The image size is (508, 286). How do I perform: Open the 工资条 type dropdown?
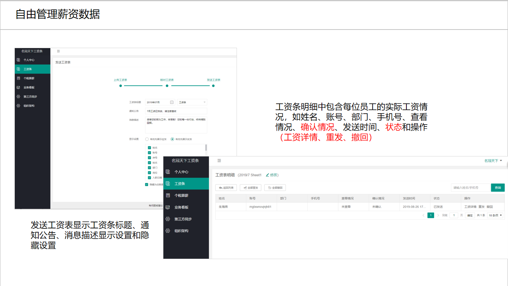192,102
